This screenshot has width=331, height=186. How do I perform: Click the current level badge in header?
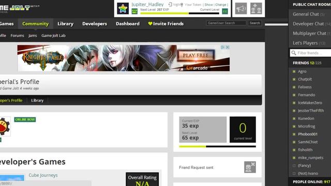pos(225,11)
